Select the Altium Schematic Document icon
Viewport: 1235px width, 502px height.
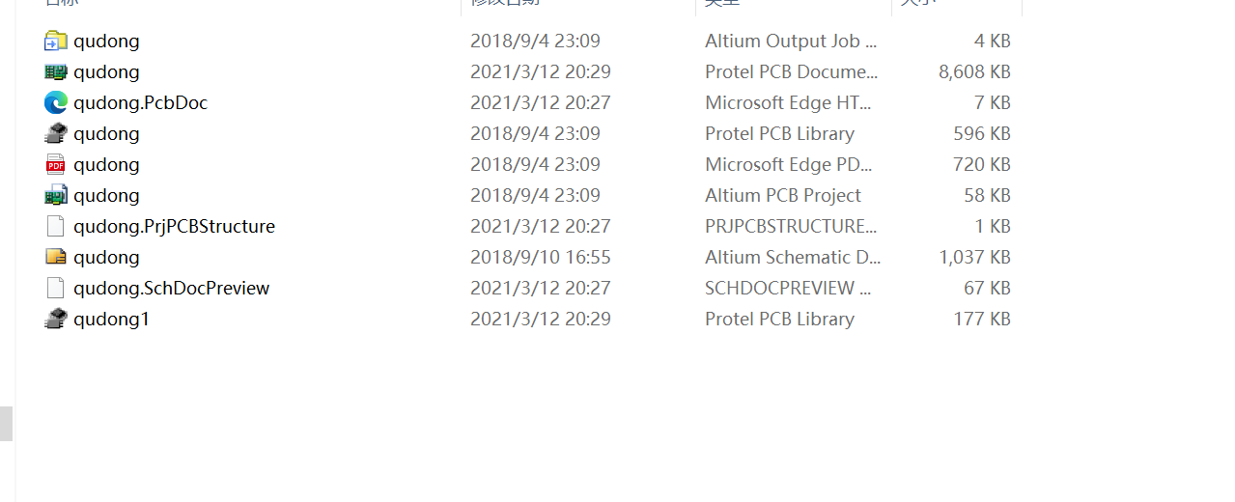[56, 257]
